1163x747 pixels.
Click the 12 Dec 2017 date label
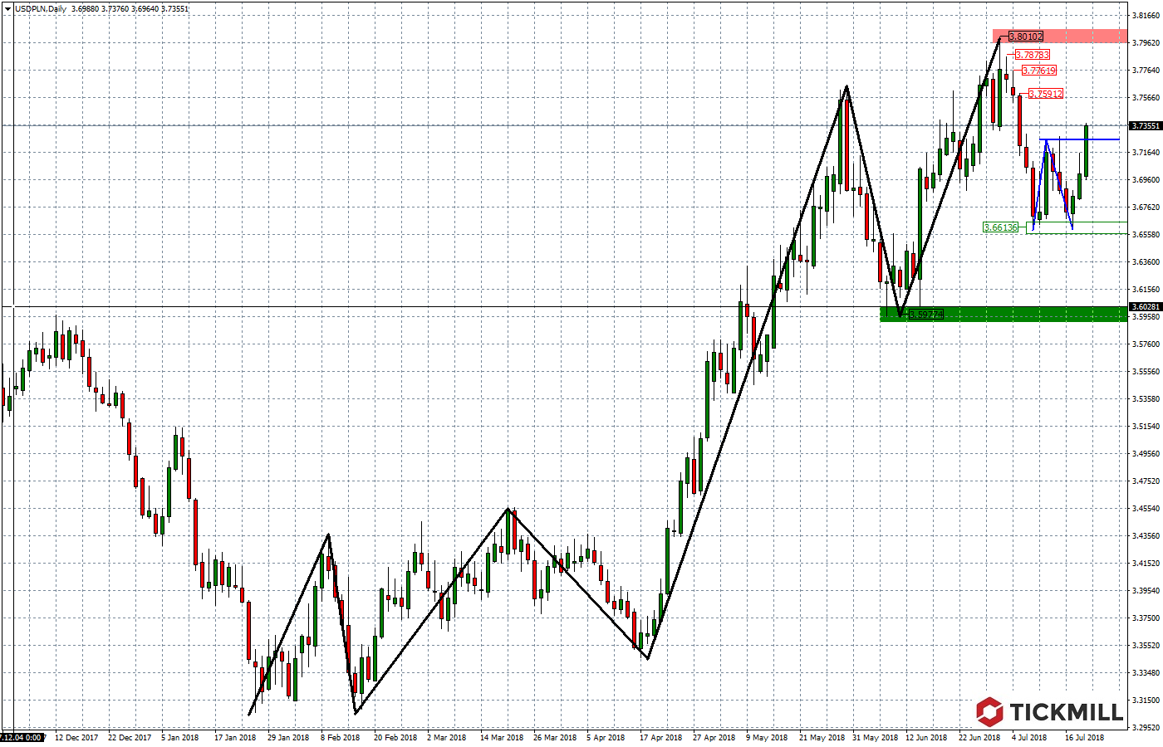(x=76, y=737)
